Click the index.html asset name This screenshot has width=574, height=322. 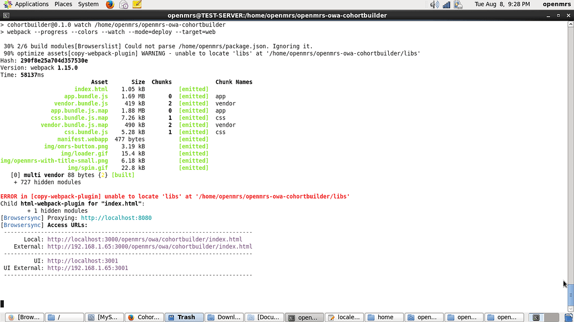91,89
